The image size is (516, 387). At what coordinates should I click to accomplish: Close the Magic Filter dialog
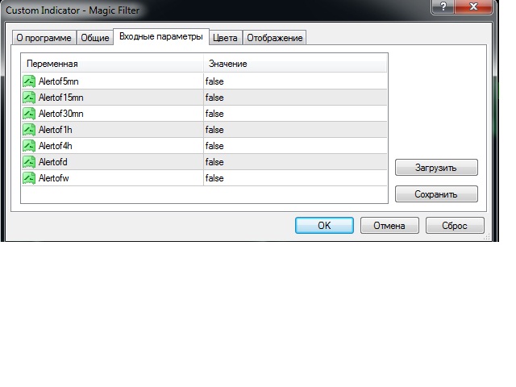click(x=473, y=6)
